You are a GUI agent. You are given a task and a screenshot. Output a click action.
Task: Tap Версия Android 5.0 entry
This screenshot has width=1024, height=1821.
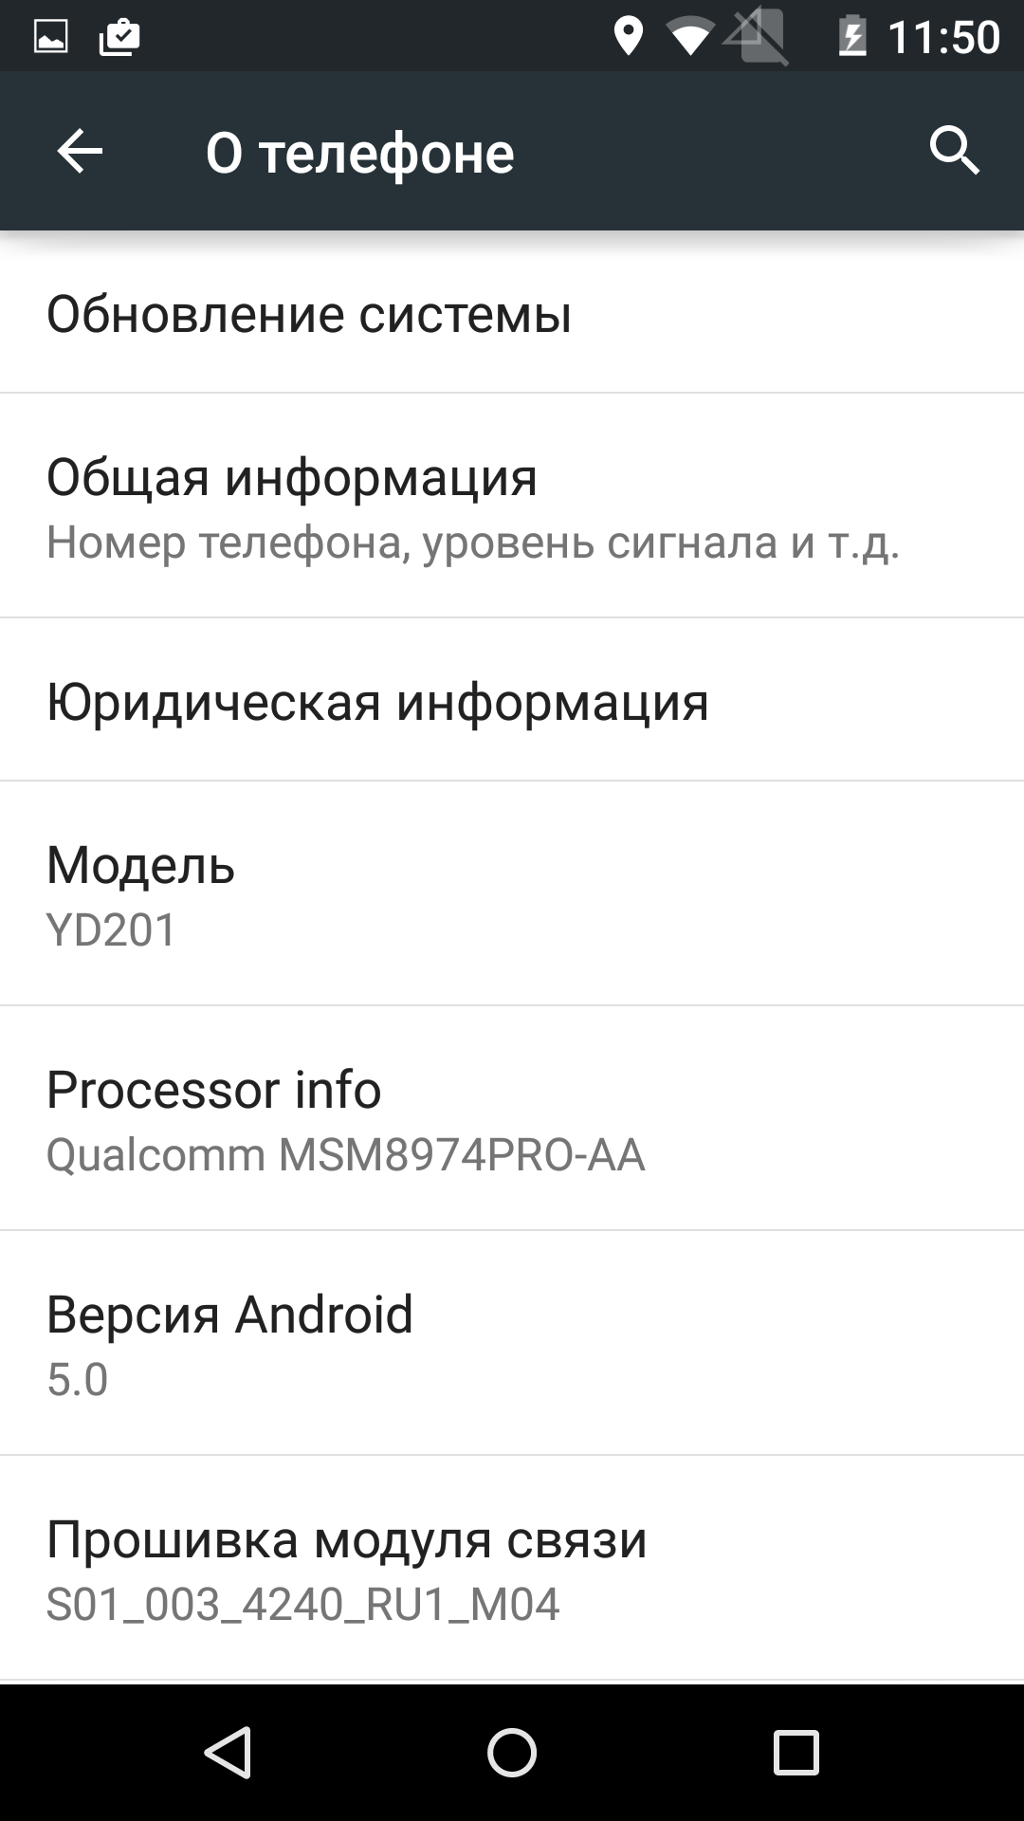[512, 1343]
